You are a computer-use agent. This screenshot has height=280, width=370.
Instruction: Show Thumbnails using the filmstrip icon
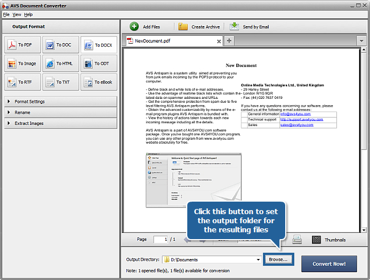click(x=316, y=240)
